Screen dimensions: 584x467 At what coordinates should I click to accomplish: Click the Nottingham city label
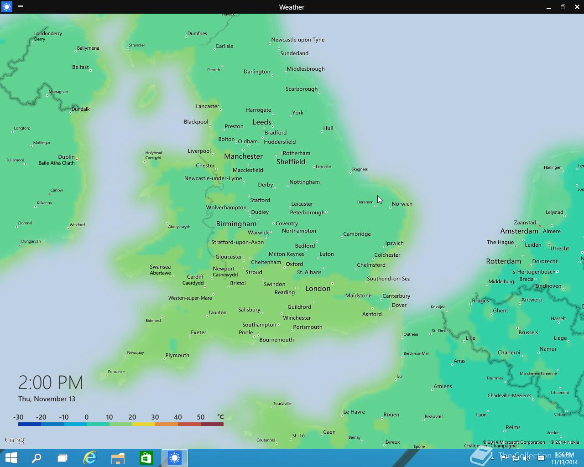tap(304, 182)
